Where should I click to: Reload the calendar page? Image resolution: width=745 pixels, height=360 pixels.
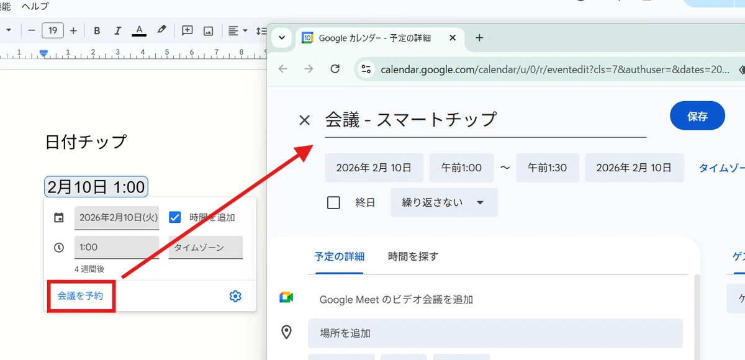(x=335, y=69)
